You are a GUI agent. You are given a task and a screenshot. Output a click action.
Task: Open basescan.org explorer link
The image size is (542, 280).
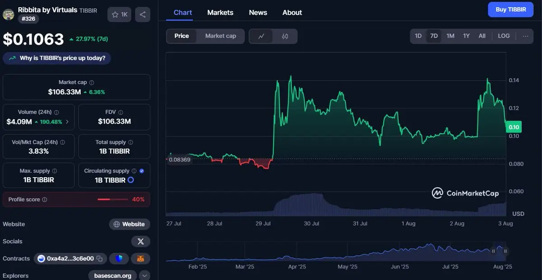point(113,275)
